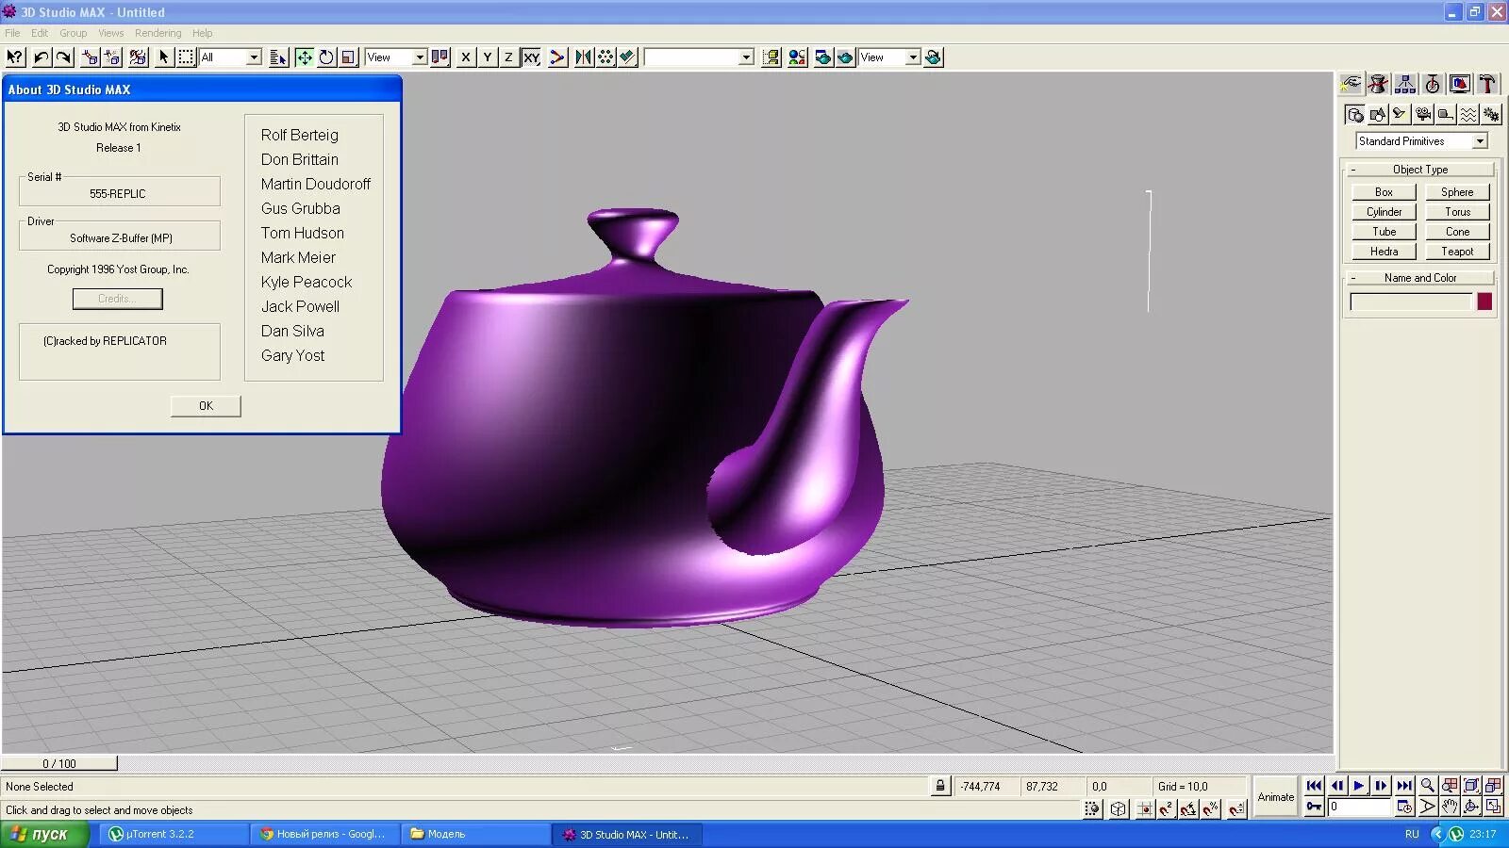This screenshot has height=848, width=1509.
Task: Choose the Select and Rotate tool
Action: pos(326,57)
